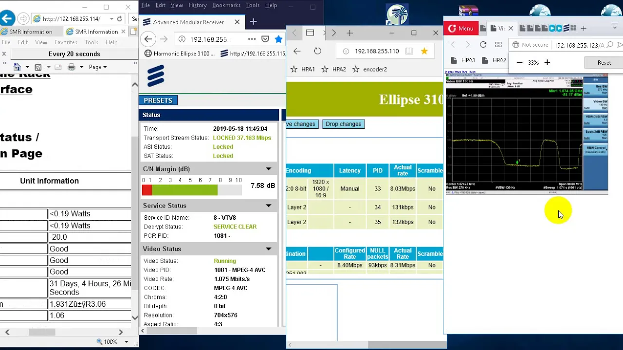Dismiss the 'Every 20 seconds' bar
The image size is (623, 350).
[x=4, y=54]
